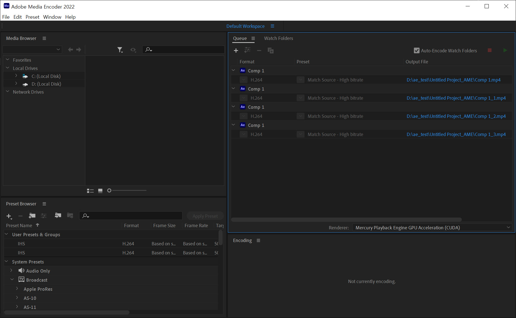The image size is (516, 318).
Task: Click the file type filter funnel icon
Action: coord(120,50)
